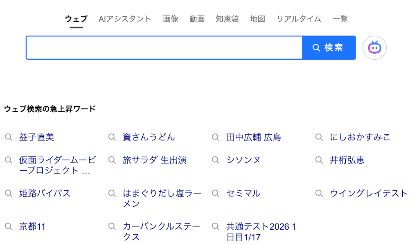Open the ウイングレイテスト trending search link
The height and width of the screenshot is (244, 419).
pos(369,193)
